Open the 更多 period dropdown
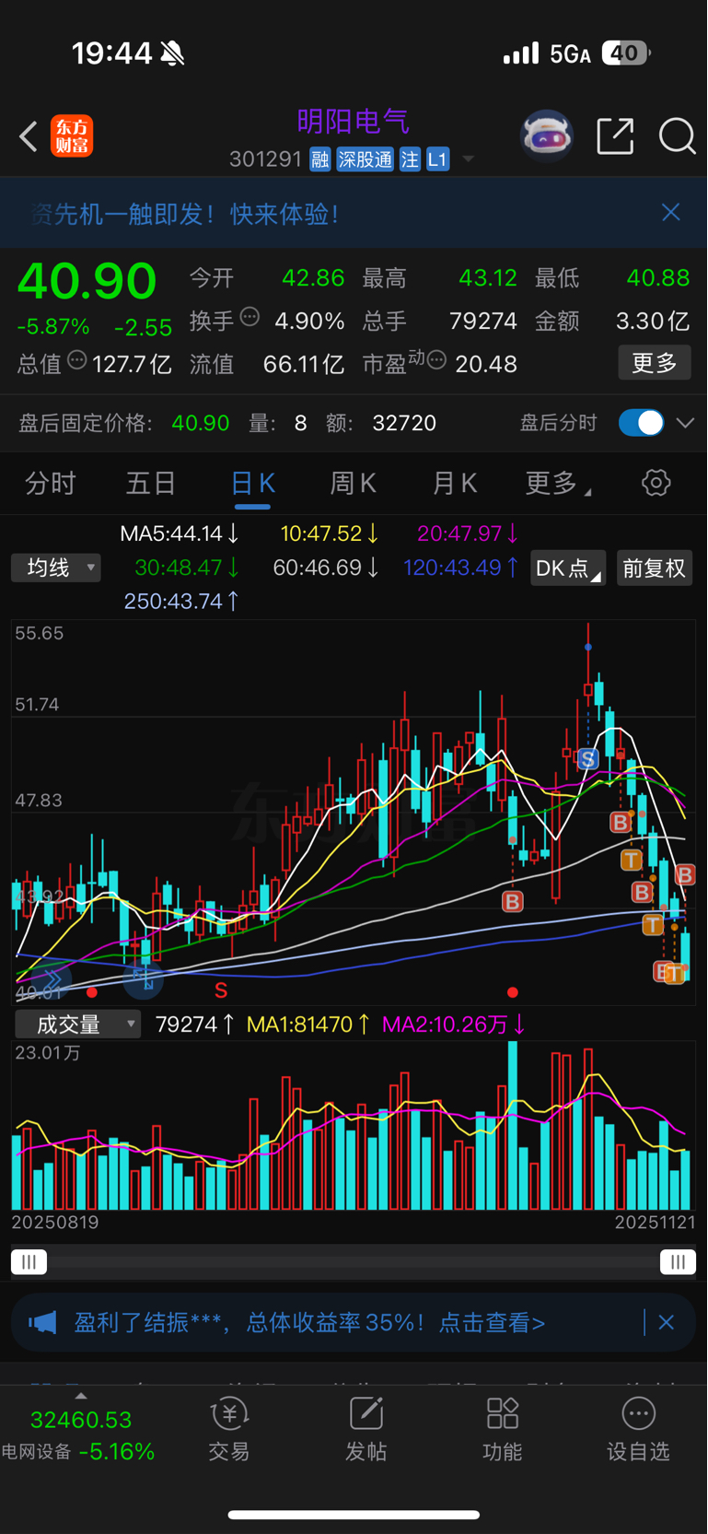This screenshot has height=1534, width=708. (557, 484)
